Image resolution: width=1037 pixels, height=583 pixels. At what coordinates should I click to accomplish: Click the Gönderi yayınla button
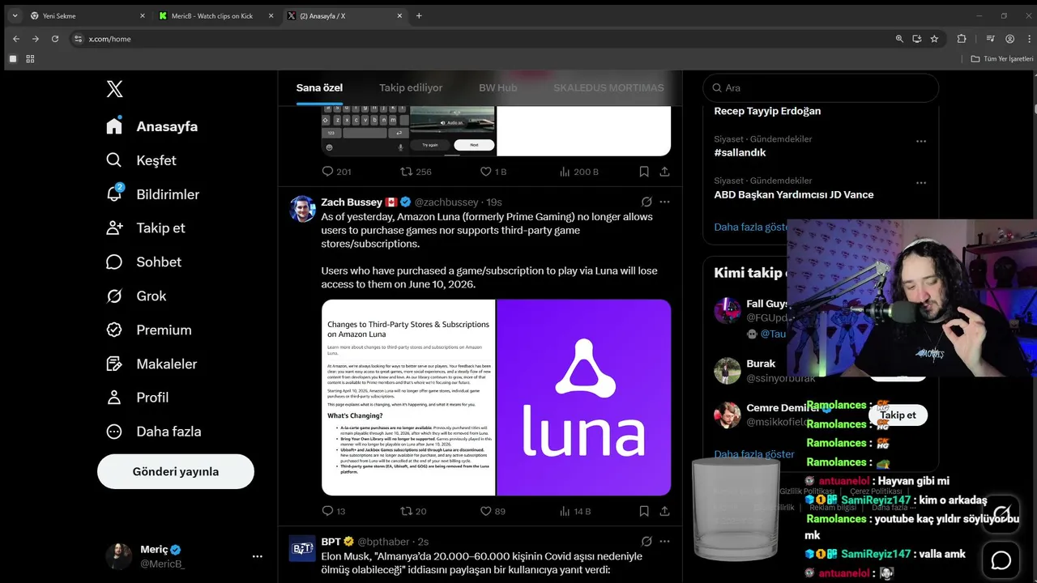(176, 471)
